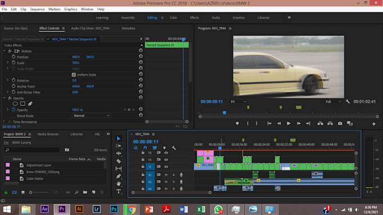
Task: Select the Track Select Forward tool
Action: click(118, 146)
